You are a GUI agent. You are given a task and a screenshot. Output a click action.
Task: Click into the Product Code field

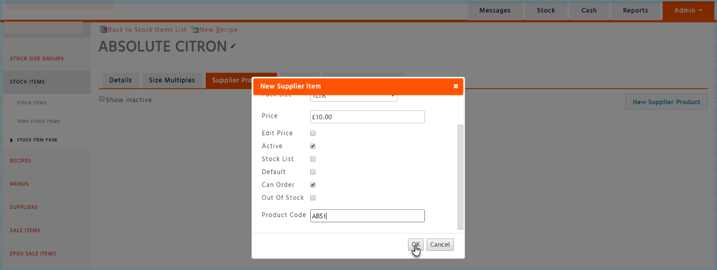(x=367, y=216)
